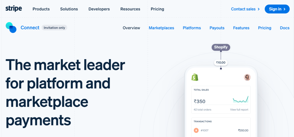
Task: Open the Resources menu
Action: click(x=130, y=9)
